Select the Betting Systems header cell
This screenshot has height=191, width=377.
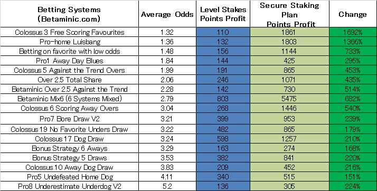click(x=69, y=14)
